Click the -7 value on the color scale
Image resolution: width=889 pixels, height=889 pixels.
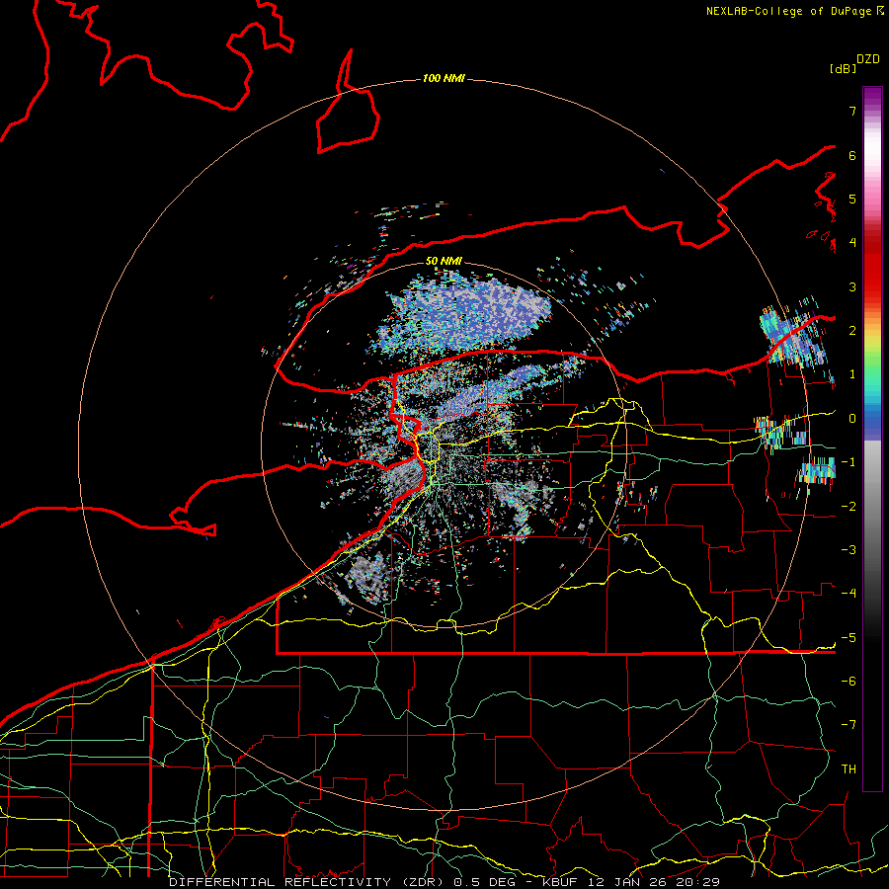(849, 725)
